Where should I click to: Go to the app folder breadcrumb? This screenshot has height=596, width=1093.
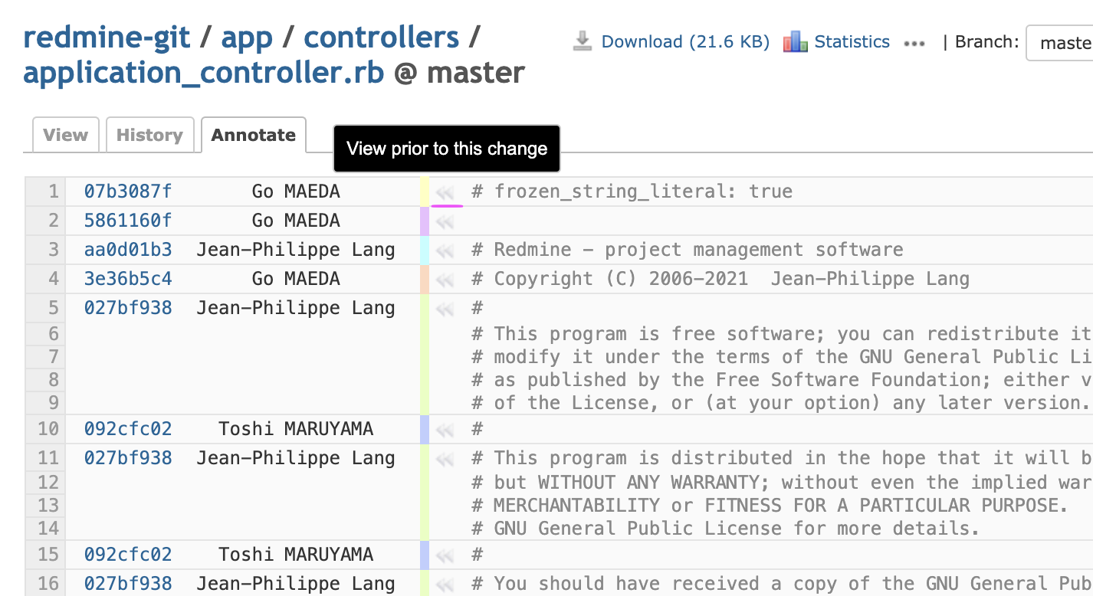point(247,38)
